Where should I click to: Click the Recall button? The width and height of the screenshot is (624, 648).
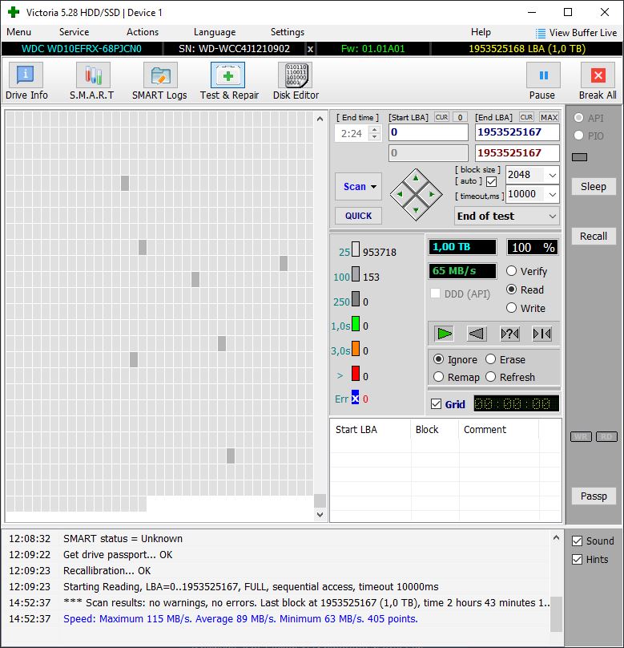point(594,236)
